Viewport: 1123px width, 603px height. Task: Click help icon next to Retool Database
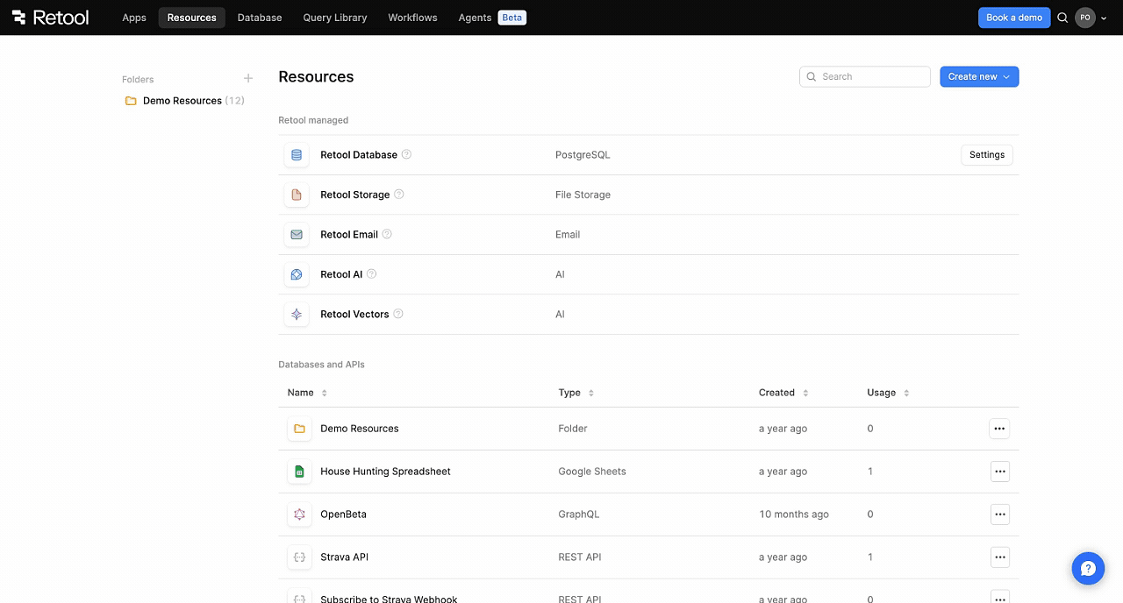click(x=406, y=154)
